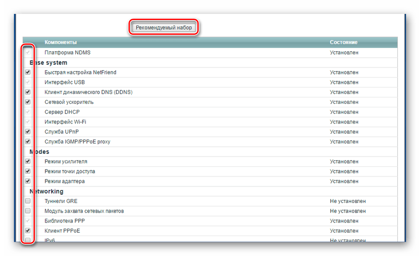420x256 pixels.
Task: Click the Интерфейс Wi-Fi component label
Action: [x=65, y=122]
